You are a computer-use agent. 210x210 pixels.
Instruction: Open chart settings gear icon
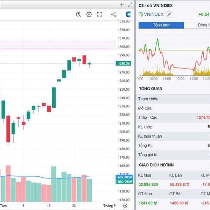click(89, 14)
